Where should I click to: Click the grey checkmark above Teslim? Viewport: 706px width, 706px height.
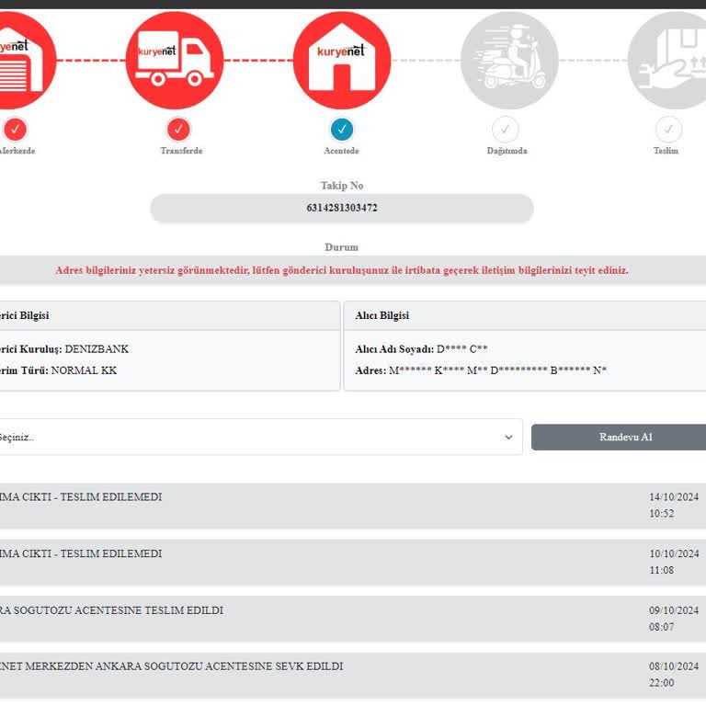(668, 130)
